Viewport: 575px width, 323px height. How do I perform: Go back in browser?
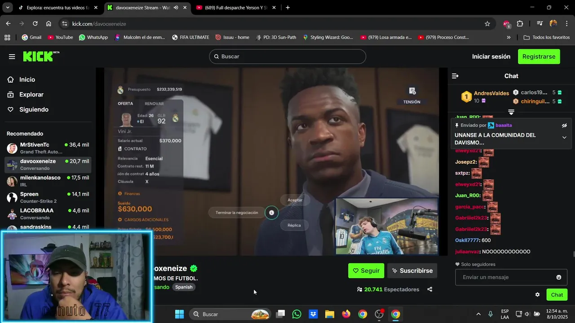pyautogui.click(x=8, y=24)
